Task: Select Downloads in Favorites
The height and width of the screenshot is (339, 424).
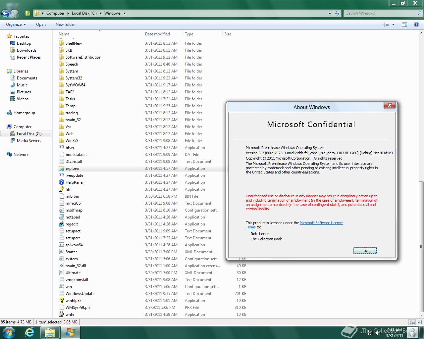Action: point(26,50)
